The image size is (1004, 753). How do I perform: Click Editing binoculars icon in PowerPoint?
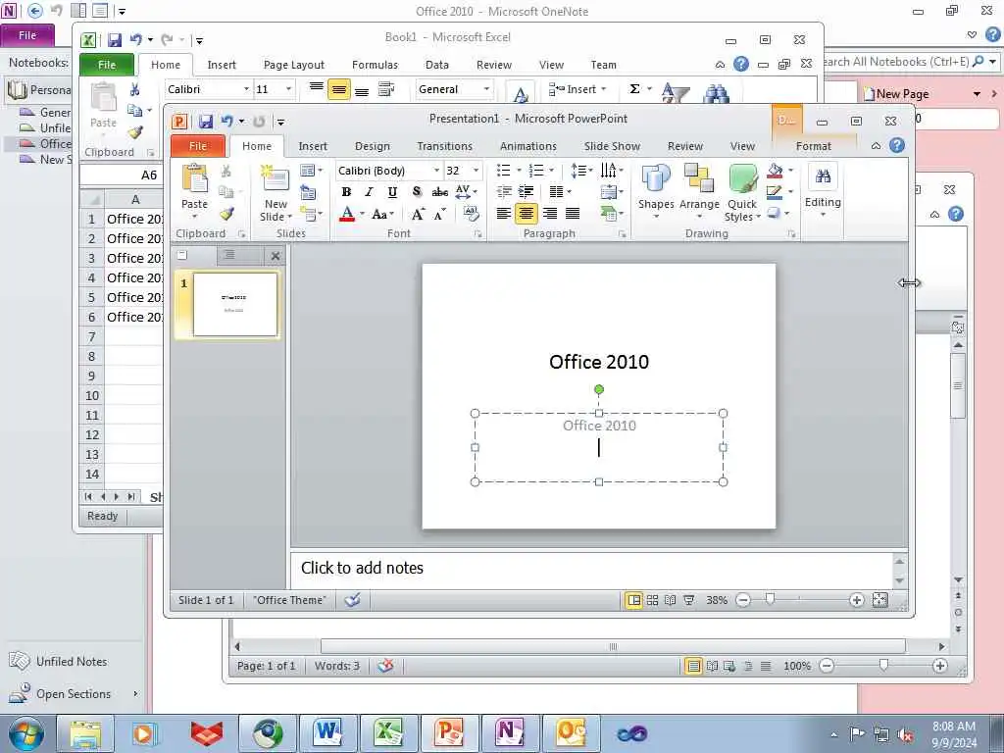pyautogui.click(x=823, y=176)
